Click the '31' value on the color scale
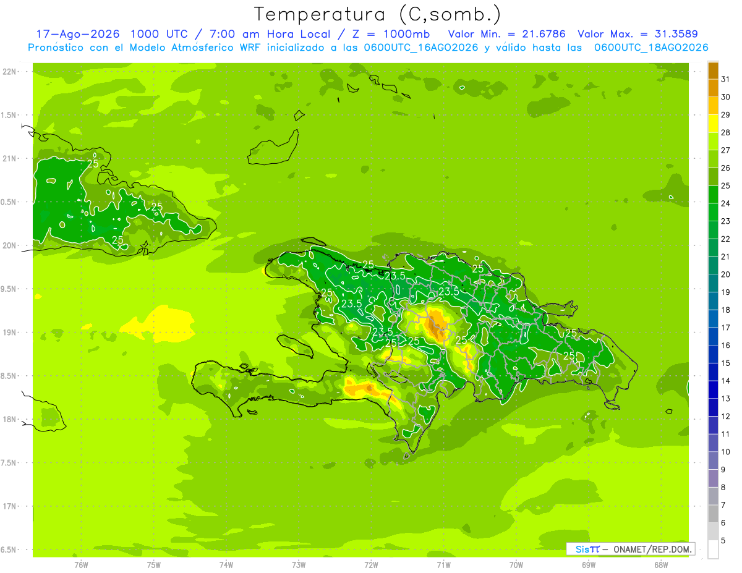742x573 pixels. coord(726,79)
